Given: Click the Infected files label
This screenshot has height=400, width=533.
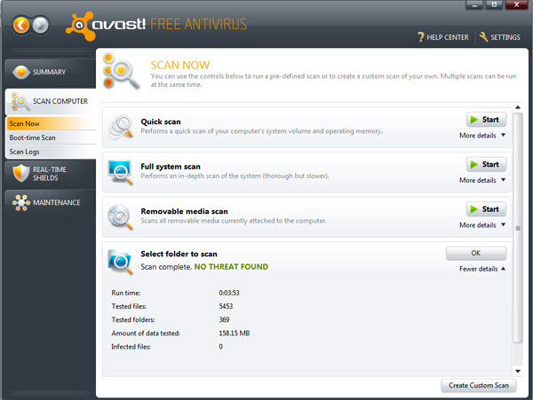Looking at the screenshot, I should tap(131, 347).
